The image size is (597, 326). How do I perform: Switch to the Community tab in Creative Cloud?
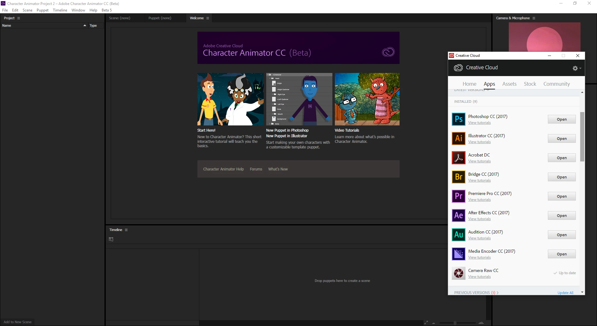pos(557,84)
